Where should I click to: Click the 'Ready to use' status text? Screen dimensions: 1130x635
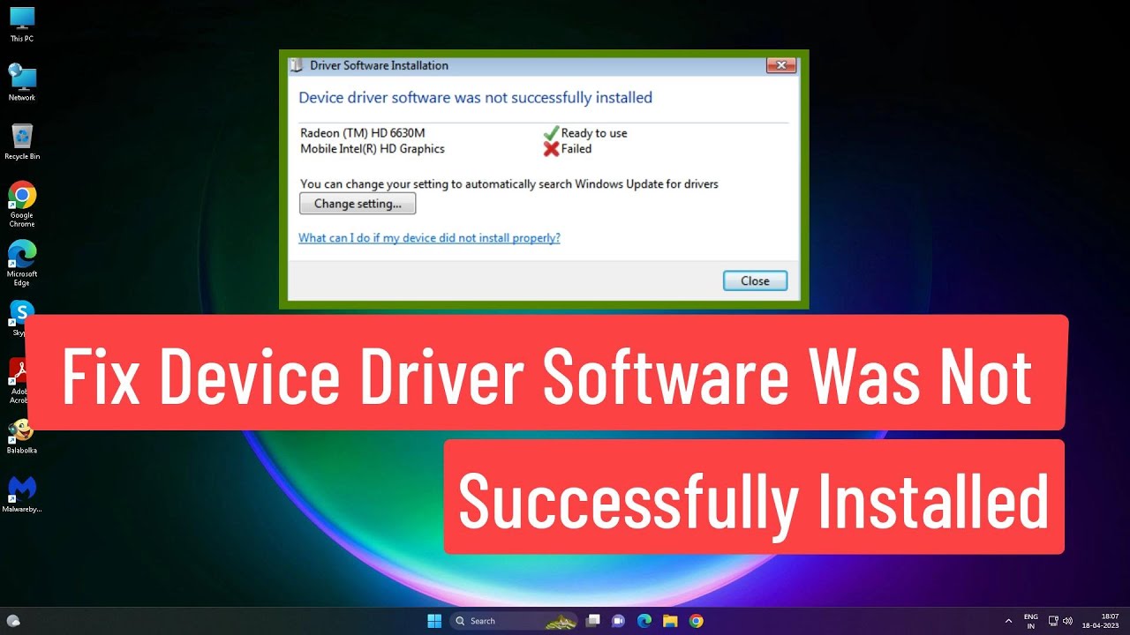(594, 133)
